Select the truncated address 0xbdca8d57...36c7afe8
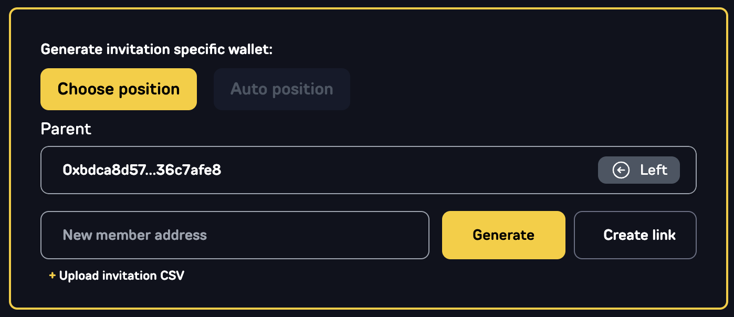This screenshot has width=734, height=317. click(x=142, y=170)
